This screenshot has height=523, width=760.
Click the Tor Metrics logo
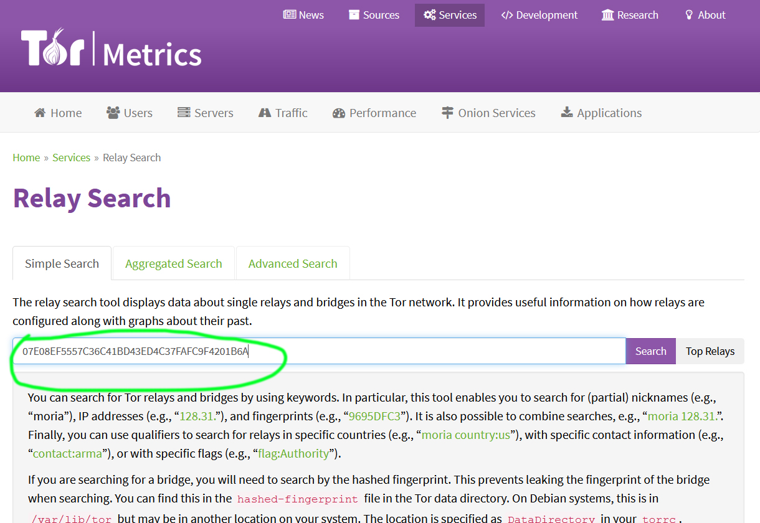click(x=112, y=48)
